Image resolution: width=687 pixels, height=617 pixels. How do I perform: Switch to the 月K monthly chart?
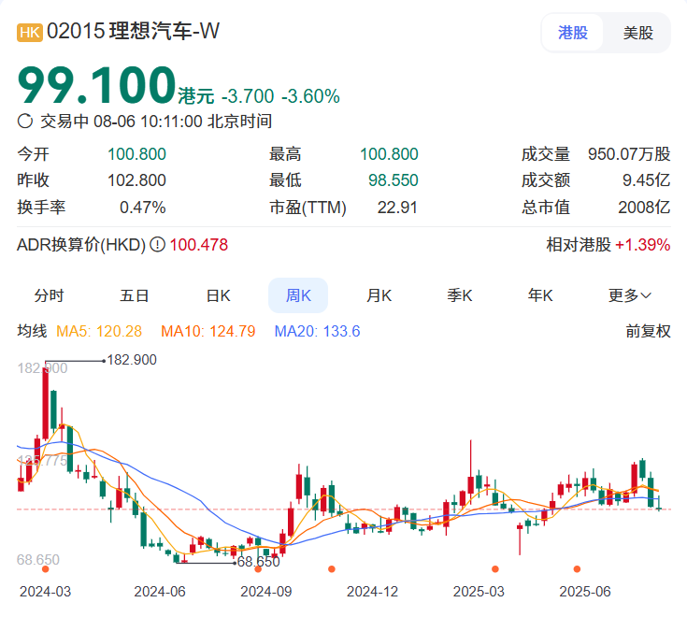pyautogui.click(x=379, y=295)
